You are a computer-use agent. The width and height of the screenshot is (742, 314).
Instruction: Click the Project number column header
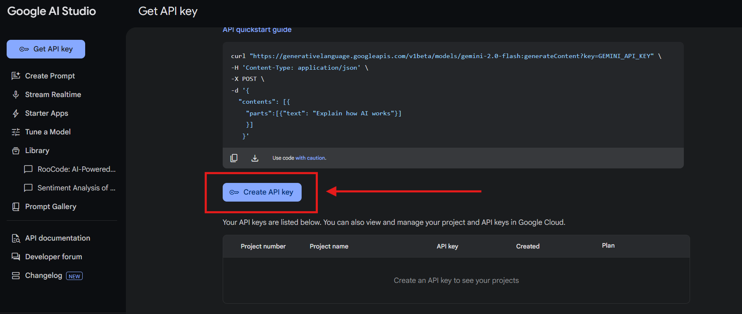263,246
